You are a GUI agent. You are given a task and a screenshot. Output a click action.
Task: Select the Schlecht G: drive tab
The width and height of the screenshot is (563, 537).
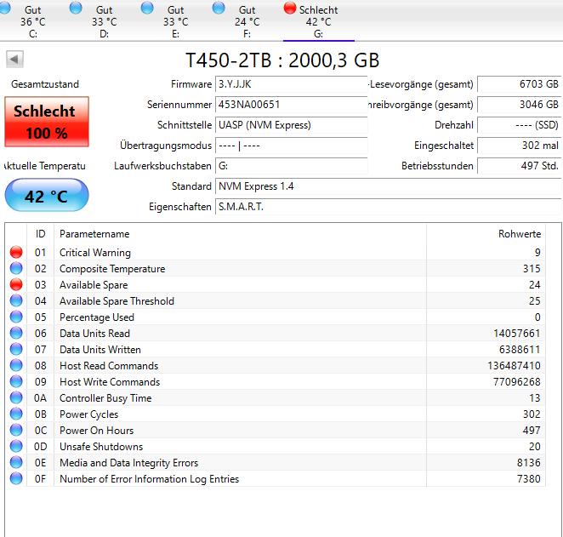click(318, 20)
